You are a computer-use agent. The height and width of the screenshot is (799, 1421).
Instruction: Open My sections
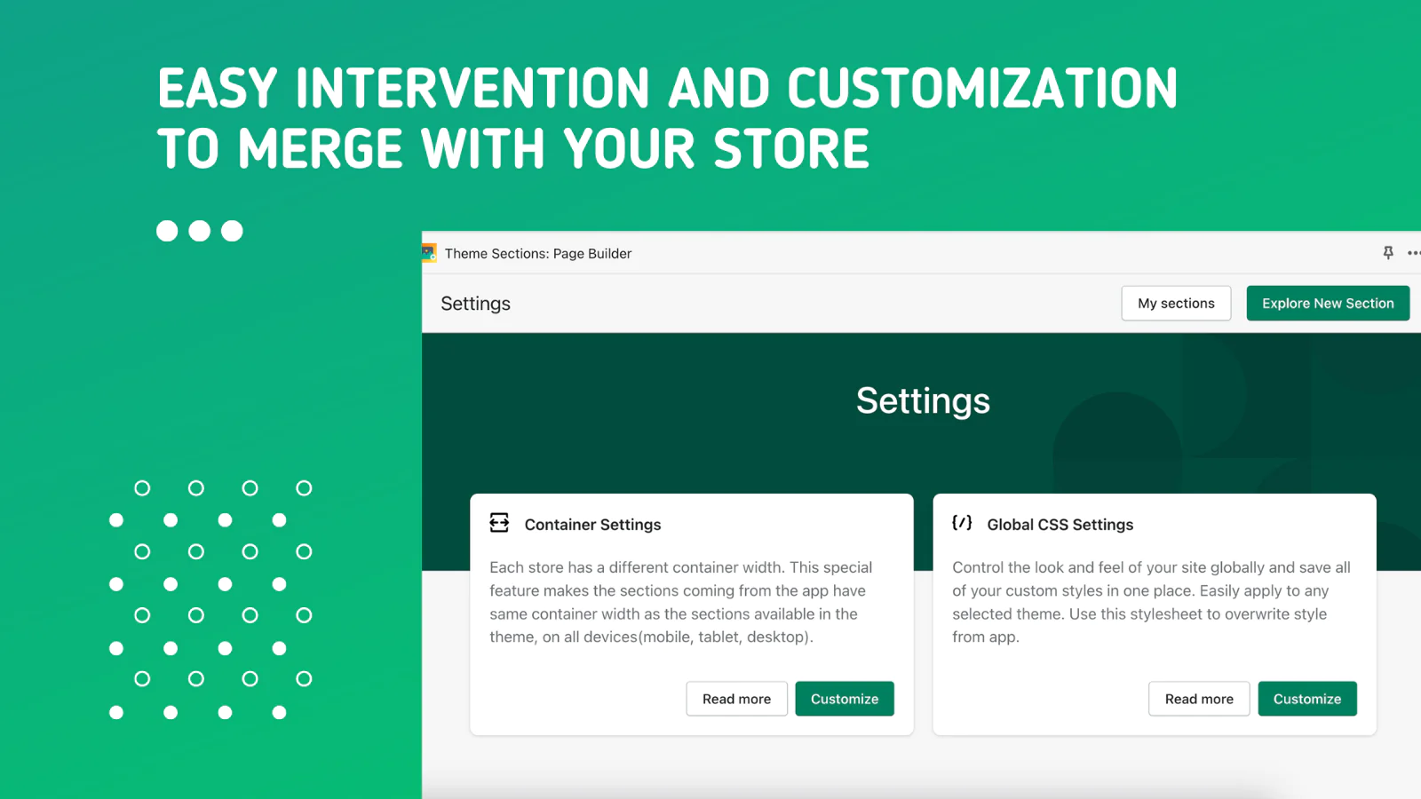pyautogui.click(x=1176, y=304)
